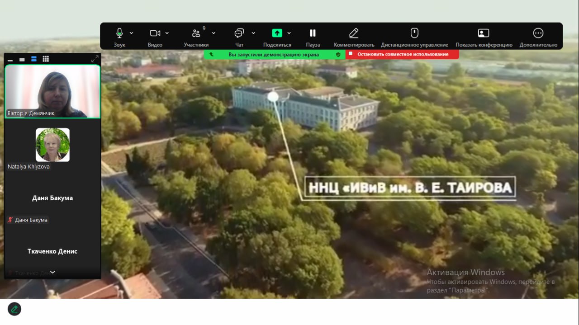Switch video panel to single speaker view

point(22,59)
